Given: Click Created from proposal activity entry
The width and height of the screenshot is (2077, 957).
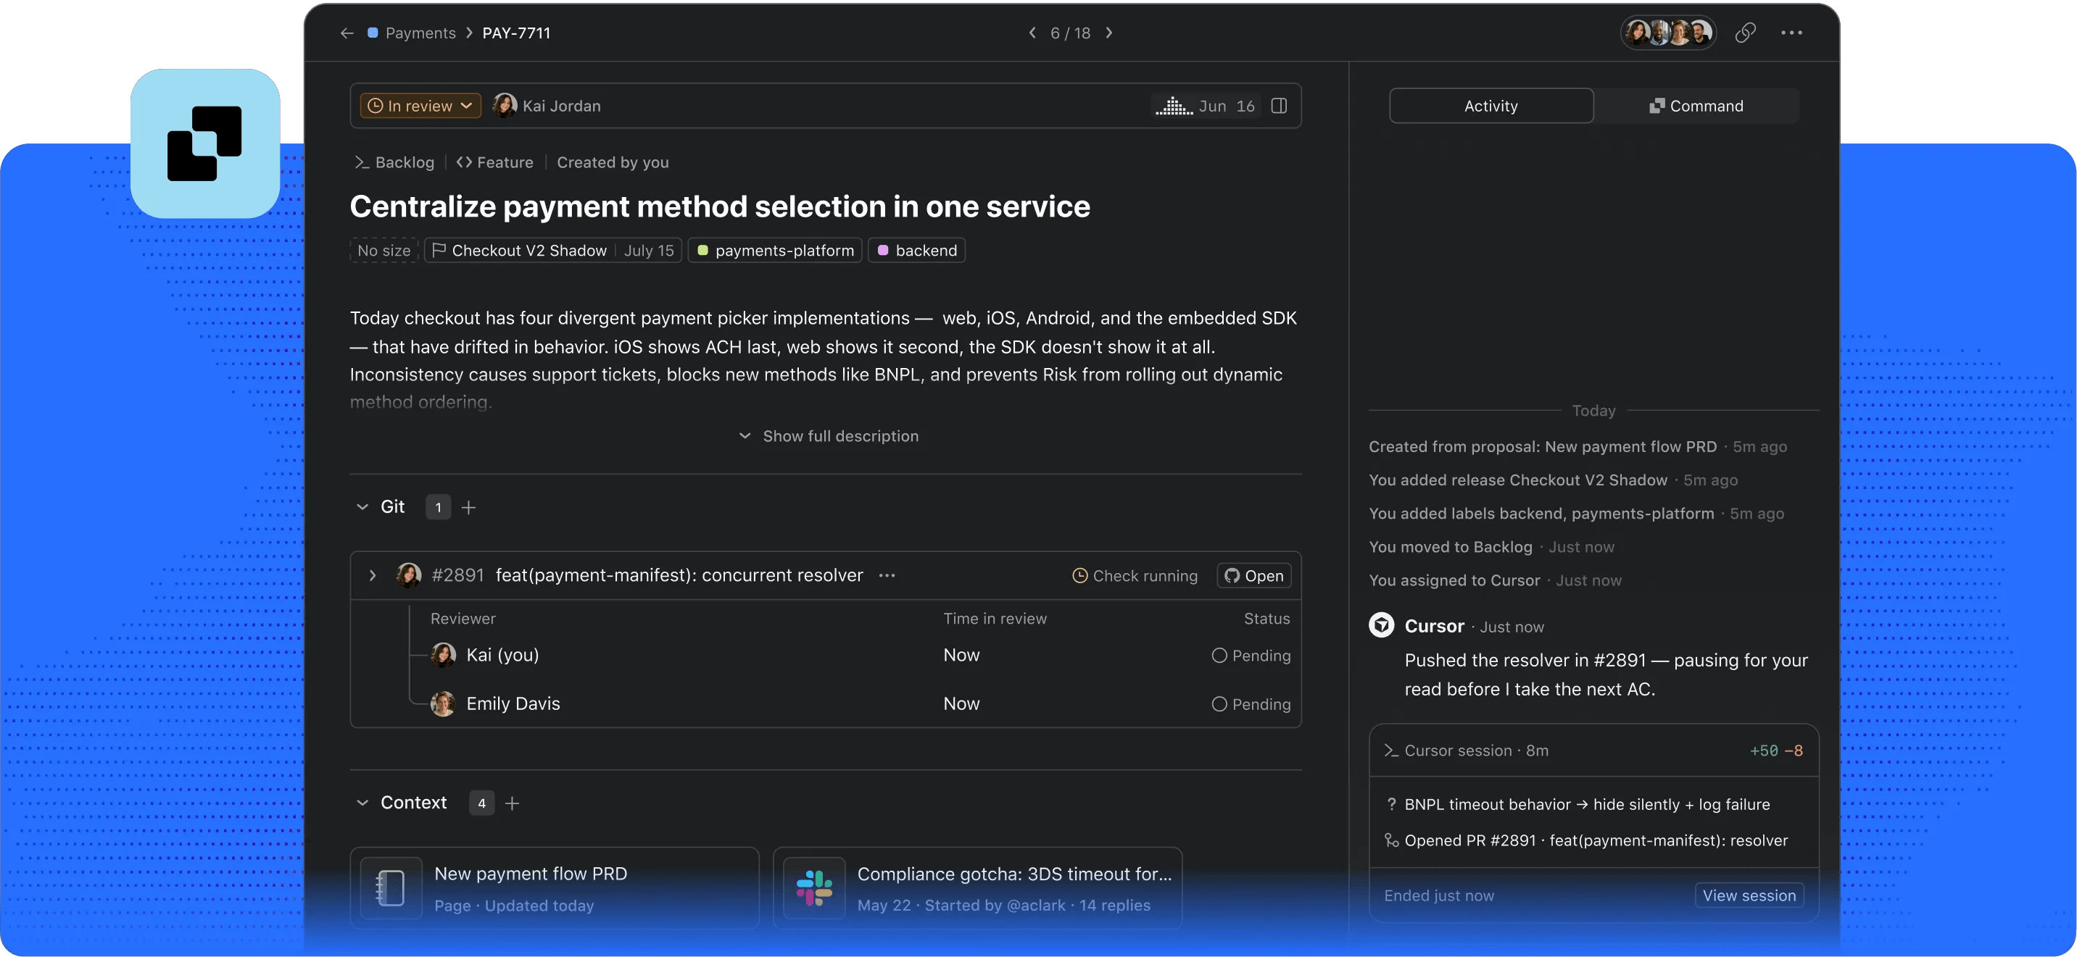Looking at the screenshot, I should (1577, 446).
